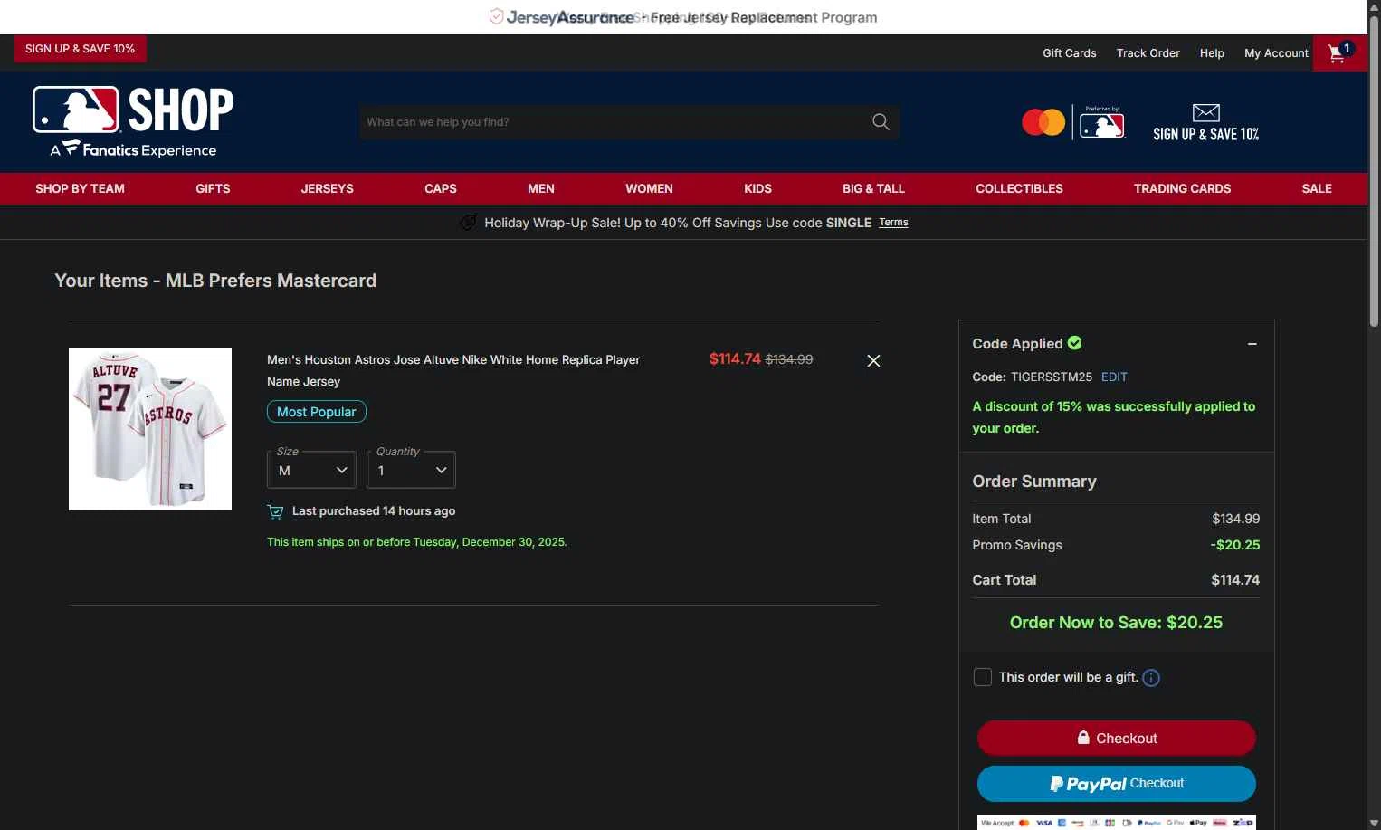
Task: Click the Altuve jersey product title
Action: 453,370
